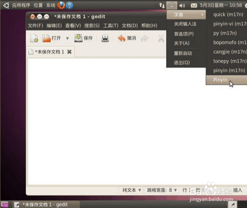
Task: Select the highlighted Pinyin input method
Action: [x=227, y=80]
